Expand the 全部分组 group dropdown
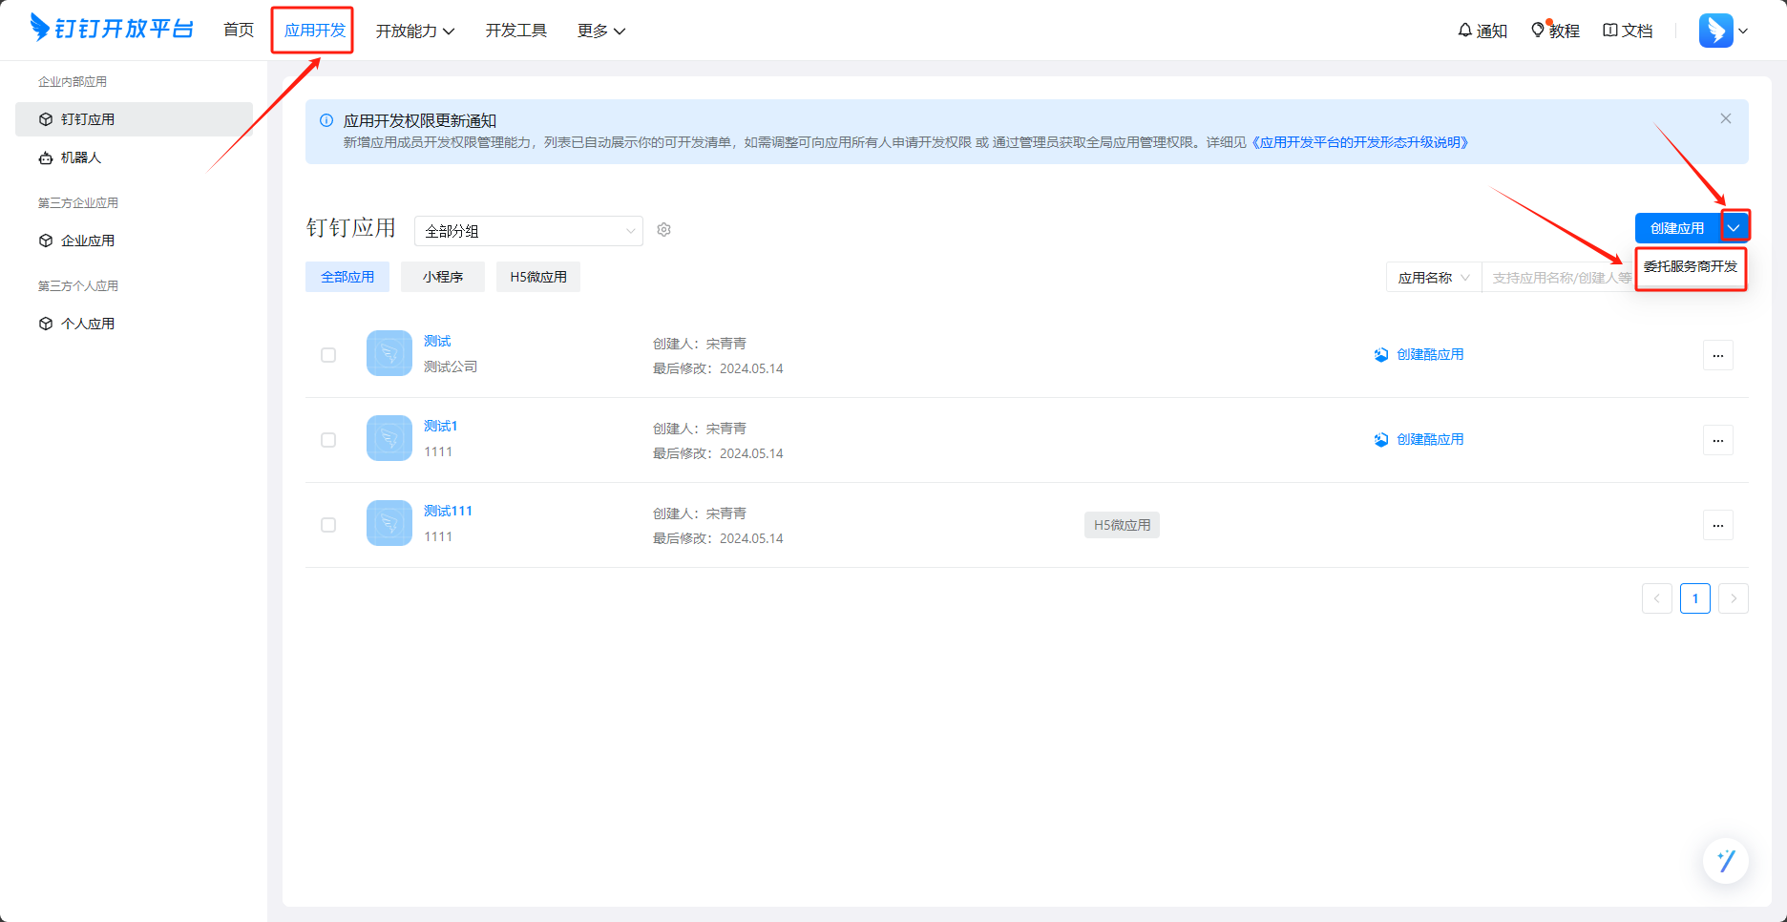The image size is (1787, 922). tap(529, 231)
